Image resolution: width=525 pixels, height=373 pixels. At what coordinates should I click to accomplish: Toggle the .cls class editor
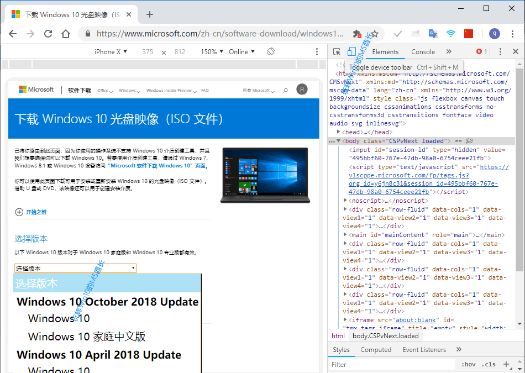pos(489,364)
